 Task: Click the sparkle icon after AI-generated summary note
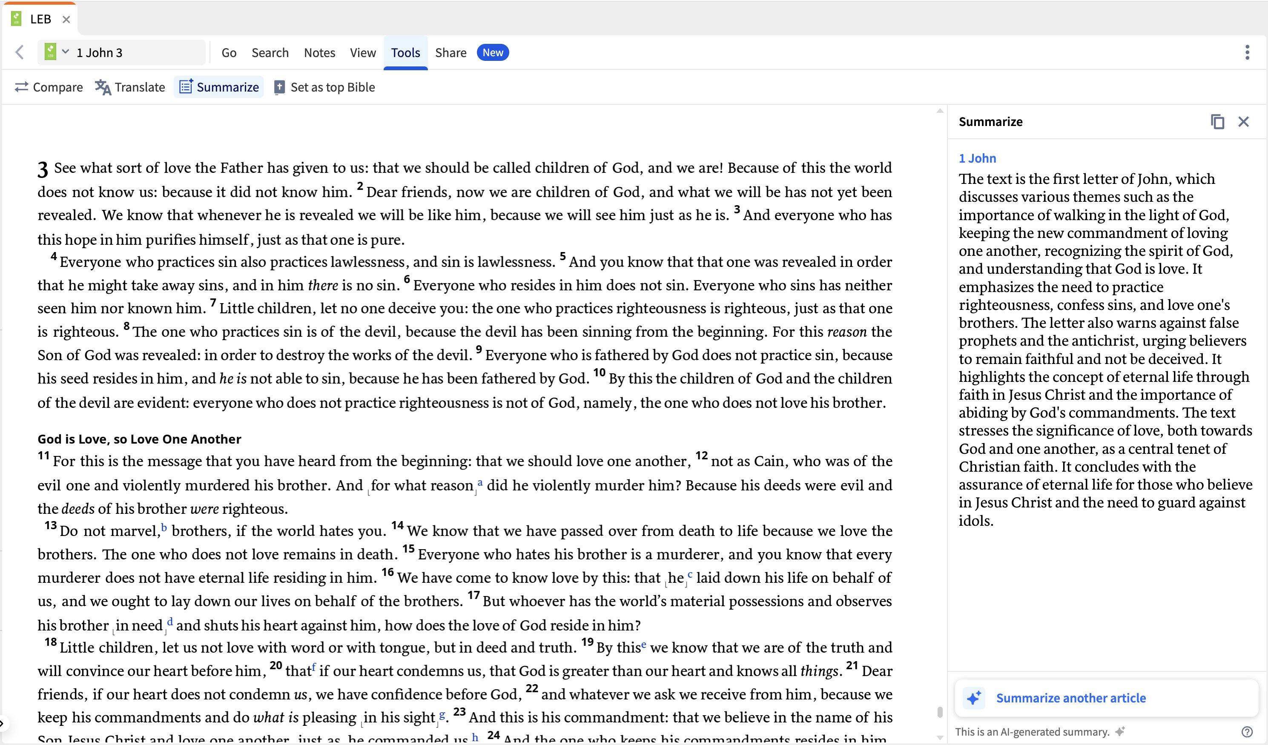click(1119, 731)
